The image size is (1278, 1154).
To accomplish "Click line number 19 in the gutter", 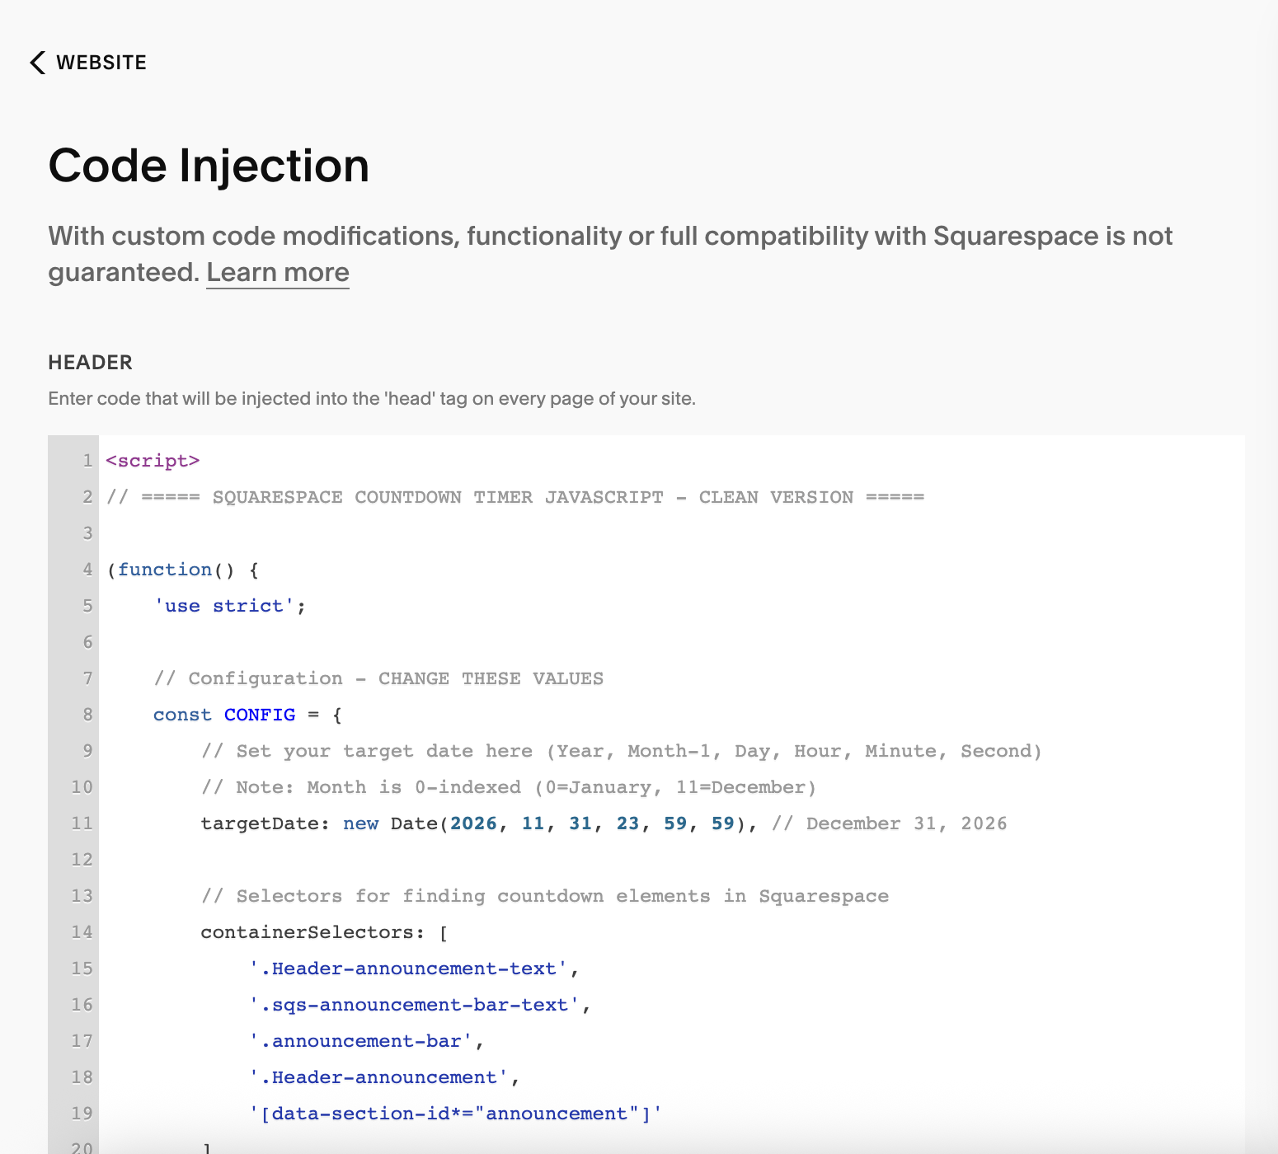I will coord(82,1114).
